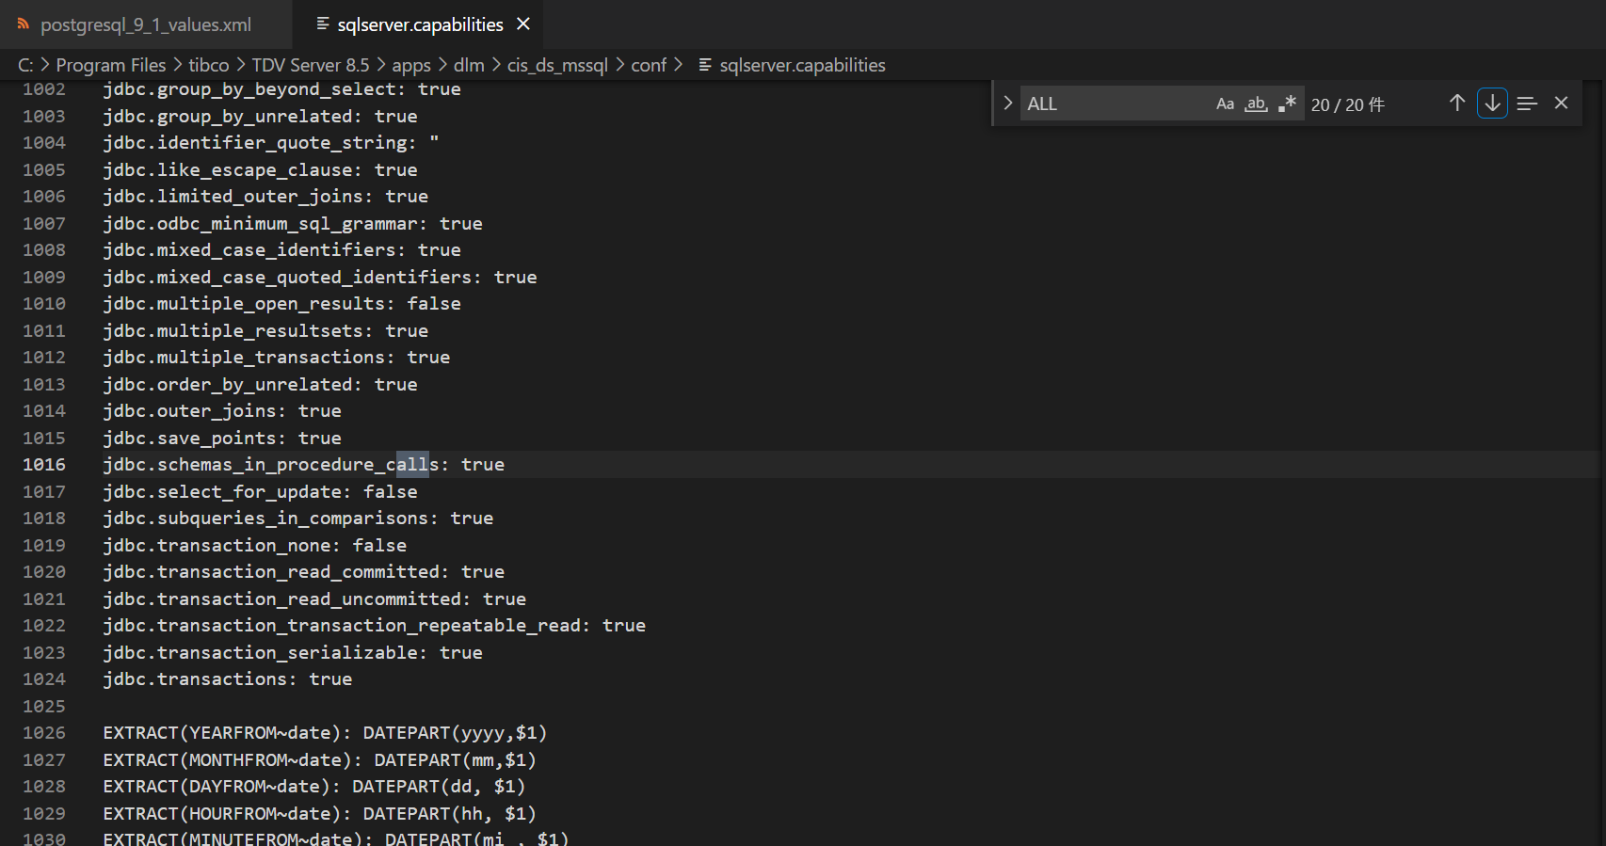Expand the replace field in find widget
Image resolution: width=1606 pixels, height=846 pixels.
click(x=1007, y=104)
